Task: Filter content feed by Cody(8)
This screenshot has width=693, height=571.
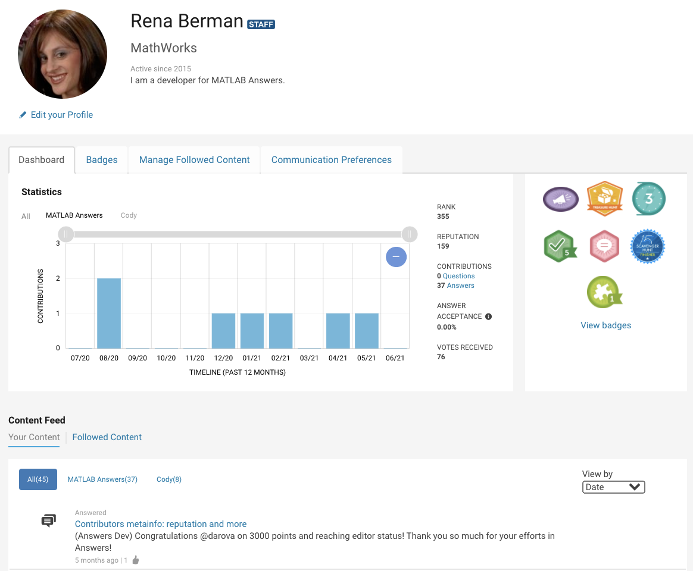Action: tap(169, 479)
